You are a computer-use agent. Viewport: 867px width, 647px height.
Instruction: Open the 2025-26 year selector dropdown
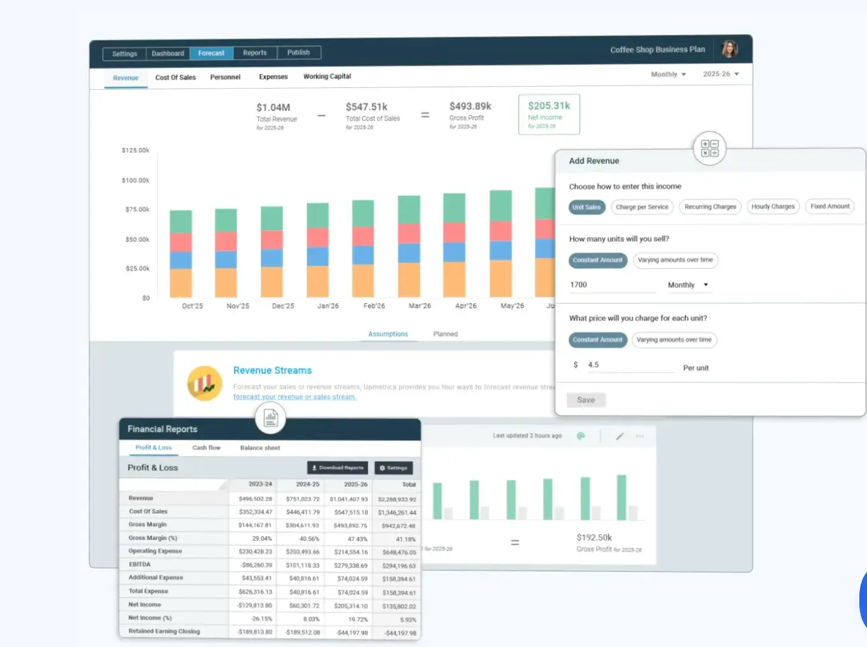pos(720,74)
